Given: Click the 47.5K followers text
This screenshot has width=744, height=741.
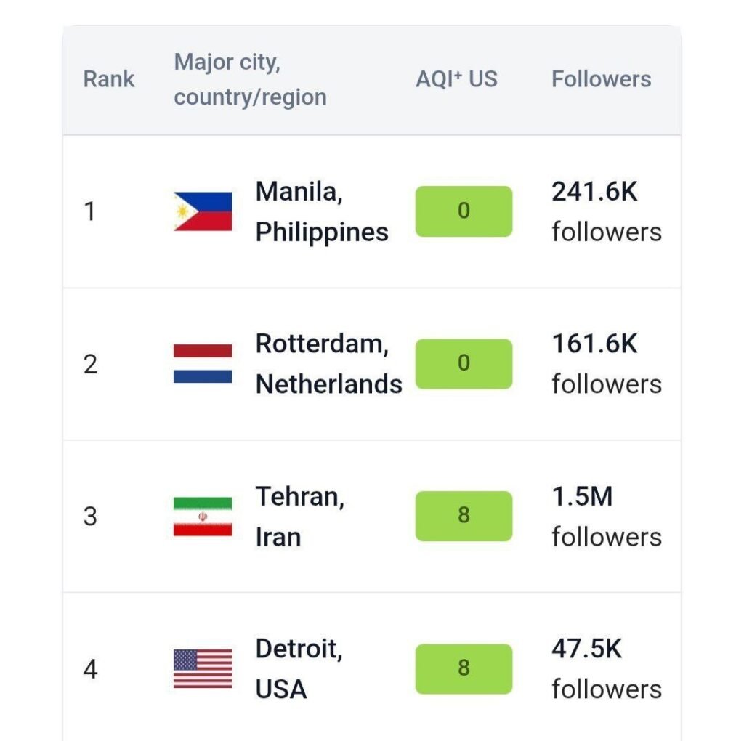Looking at the screenshot, I should pyautogui.click(x=606, y=668).
